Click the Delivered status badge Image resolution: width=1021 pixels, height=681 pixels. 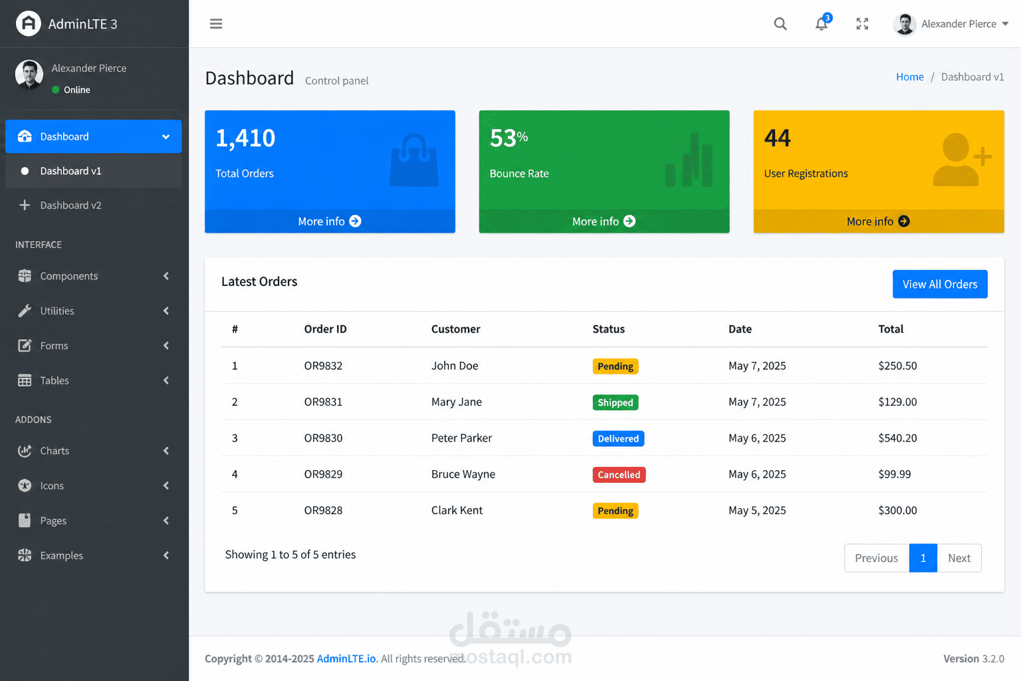point(618,438)
